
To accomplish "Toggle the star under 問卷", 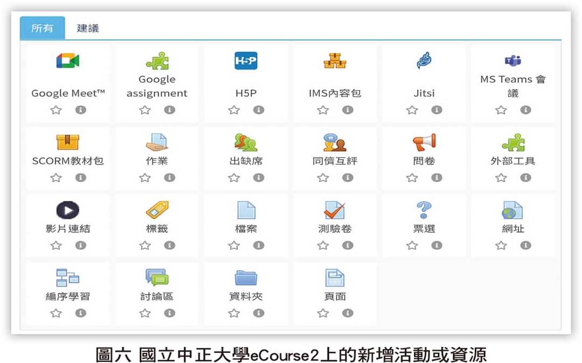I will coord(412,177).
